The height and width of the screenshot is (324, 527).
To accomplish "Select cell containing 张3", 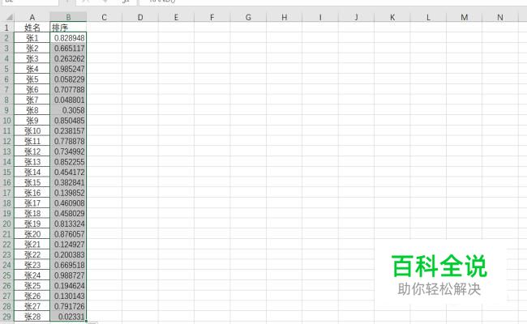I will (32, 59).
